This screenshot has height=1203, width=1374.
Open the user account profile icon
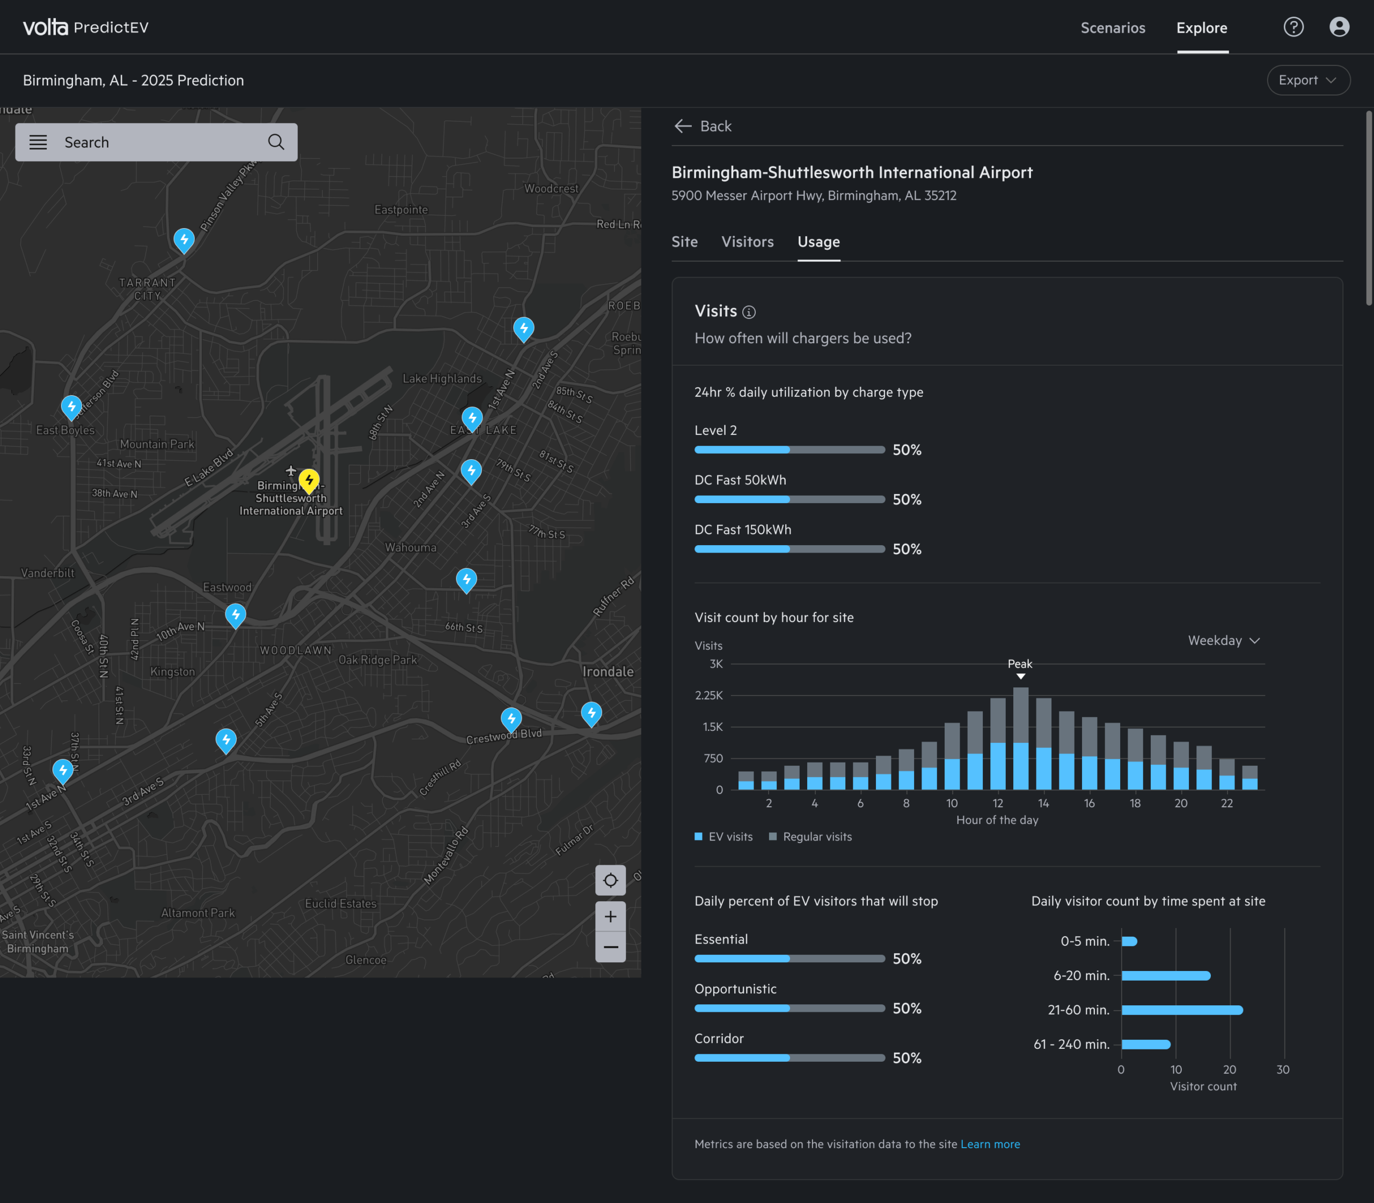coord(1339,27)
